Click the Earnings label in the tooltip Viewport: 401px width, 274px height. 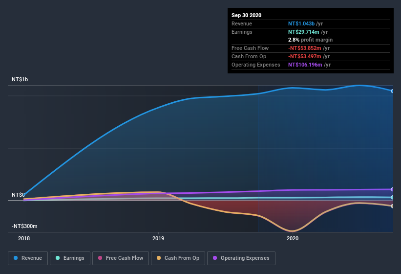pyautogui.click(x=242, y=32)
